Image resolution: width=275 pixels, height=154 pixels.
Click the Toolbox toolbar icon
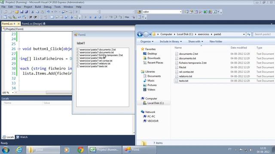(x=201, y=12)
